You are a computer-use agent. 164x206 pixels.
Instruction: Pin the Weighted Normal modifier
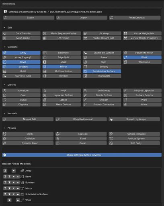pyautogui.click(x=81, y=119)
